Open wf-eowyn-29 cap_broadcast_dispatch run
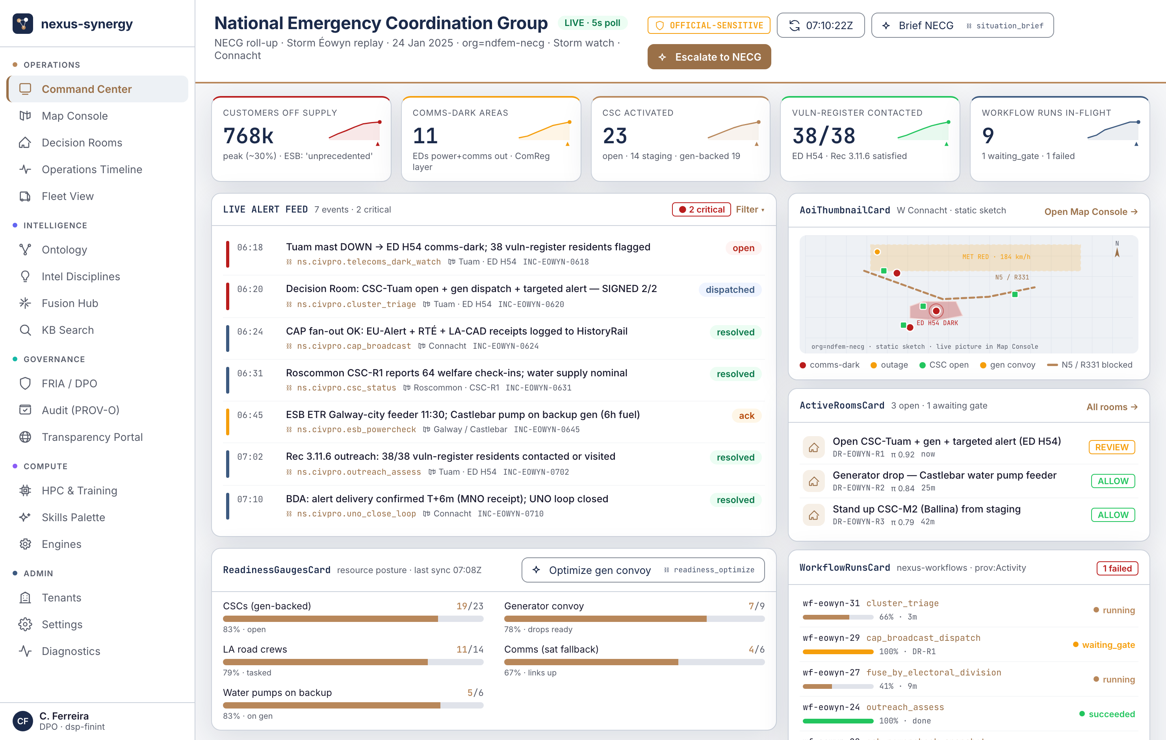Screen dimensions: 1166x740 968,644
